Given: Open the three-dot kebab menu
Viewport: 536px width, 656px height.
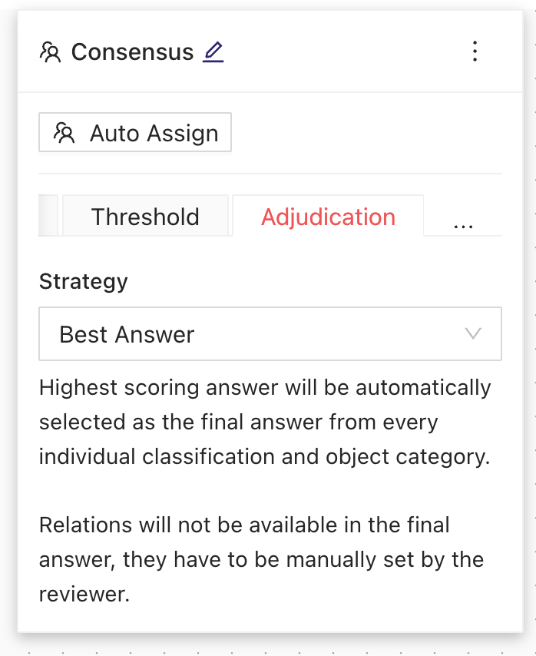Looking at the screenshot, I should [475, 51].
